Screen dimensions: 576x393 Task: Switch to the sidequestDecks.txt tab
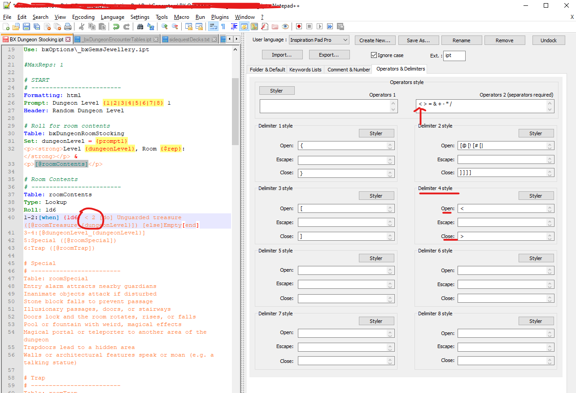pos(190,40)
